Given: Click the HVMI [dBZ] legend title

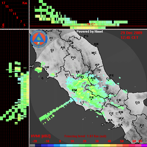Looking at the screenshot, I should [x=41, y=136].
